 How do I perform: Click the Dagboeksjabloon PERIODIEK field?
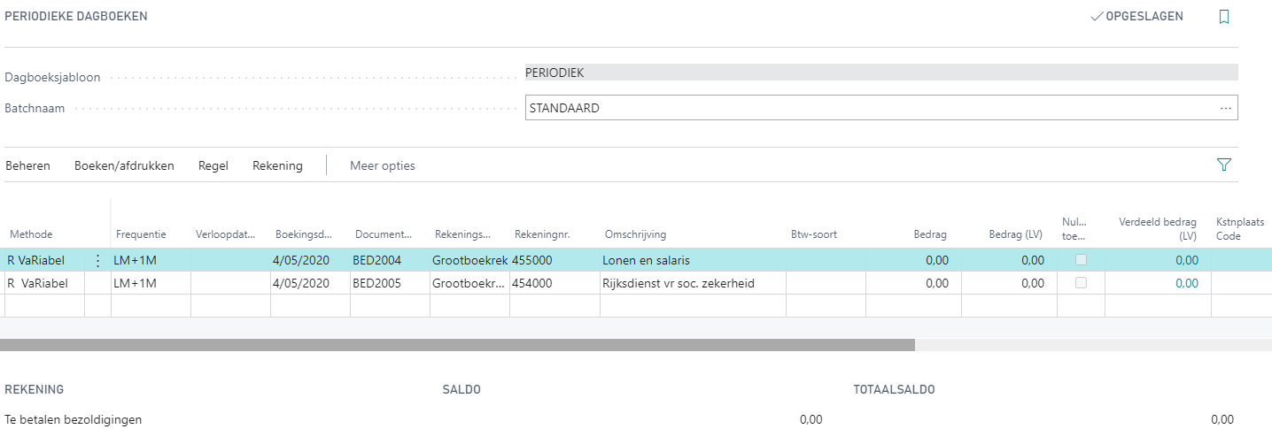tap(881, 73)
